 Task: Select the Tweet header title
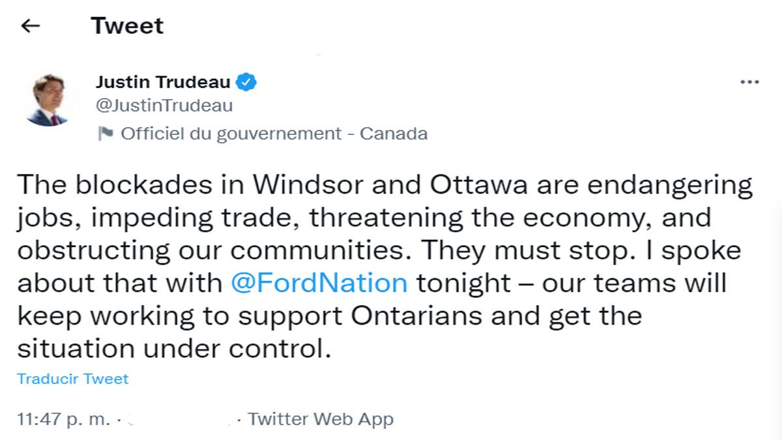tap(128, 25)
